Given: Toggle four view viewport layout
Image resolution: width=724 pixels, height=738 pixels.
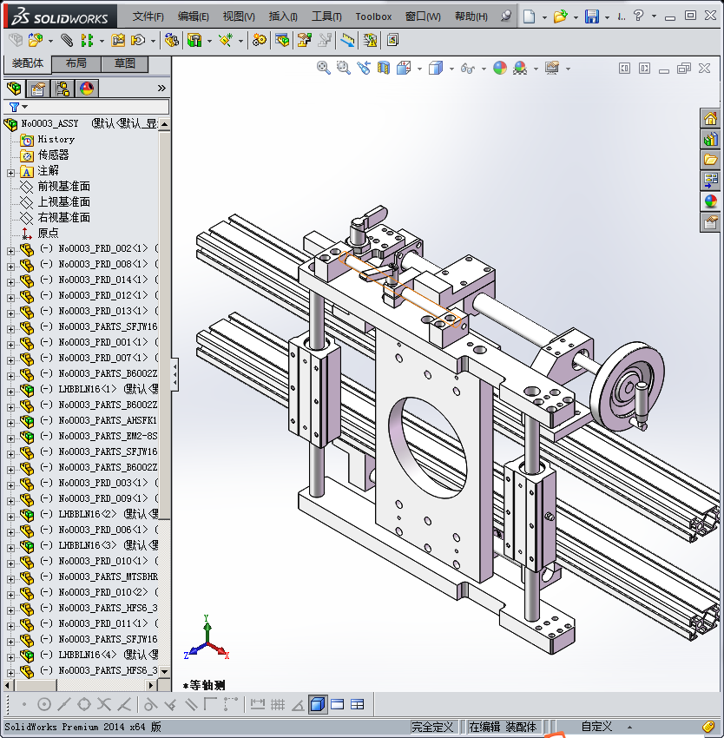Looking at the screenshot, I should pyautogui.click(x=357, y=704).
